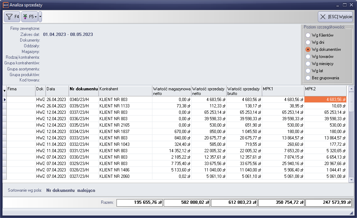Open the toolbar overflow dropdown arrow

pyautogui.click(x=40, y=17)
